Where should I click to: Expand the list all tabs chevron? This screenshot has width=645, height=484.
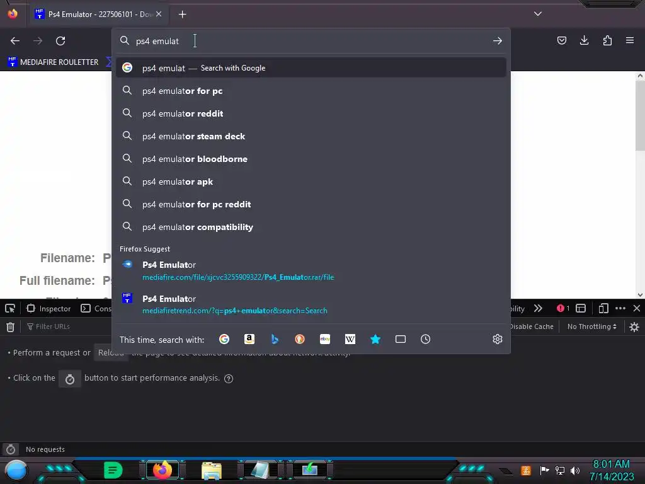[538, 14]
